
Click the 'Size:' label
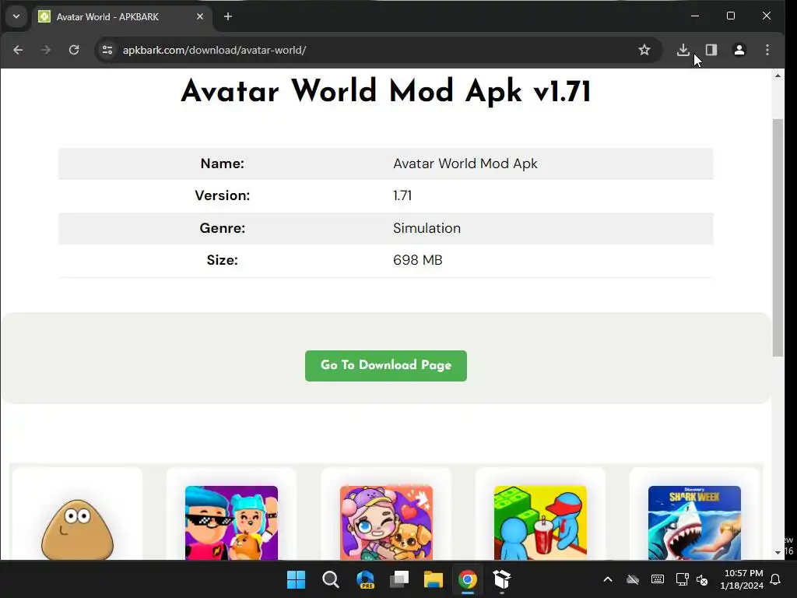pos(222,260)
